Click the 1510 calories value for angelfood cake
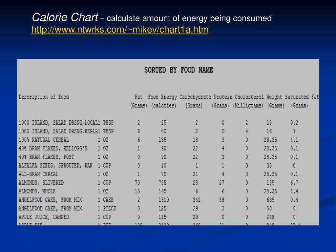The image size is (336, 252). coord(163,200)
